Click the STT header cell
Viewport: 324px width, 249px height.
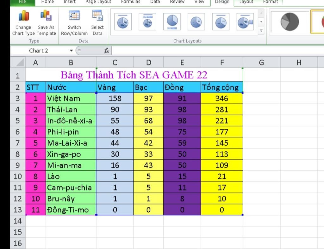[35, 87]
